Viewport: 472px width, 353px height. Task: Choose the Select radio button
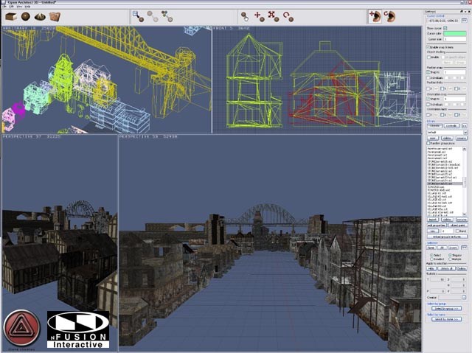tap(431, 255)
